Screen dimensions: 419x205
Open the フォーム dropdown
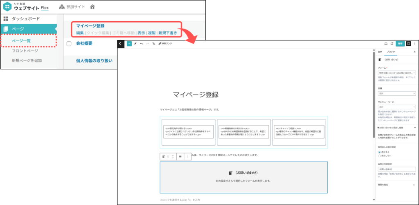click(396, 73)
